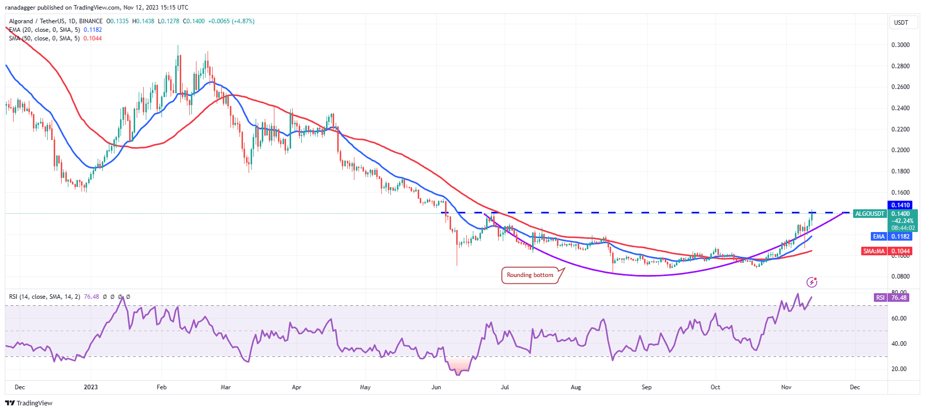Click the Feb label on time axis
This screenshot has width=925, height=412.
pyautogui.click(x=162, y=387)
